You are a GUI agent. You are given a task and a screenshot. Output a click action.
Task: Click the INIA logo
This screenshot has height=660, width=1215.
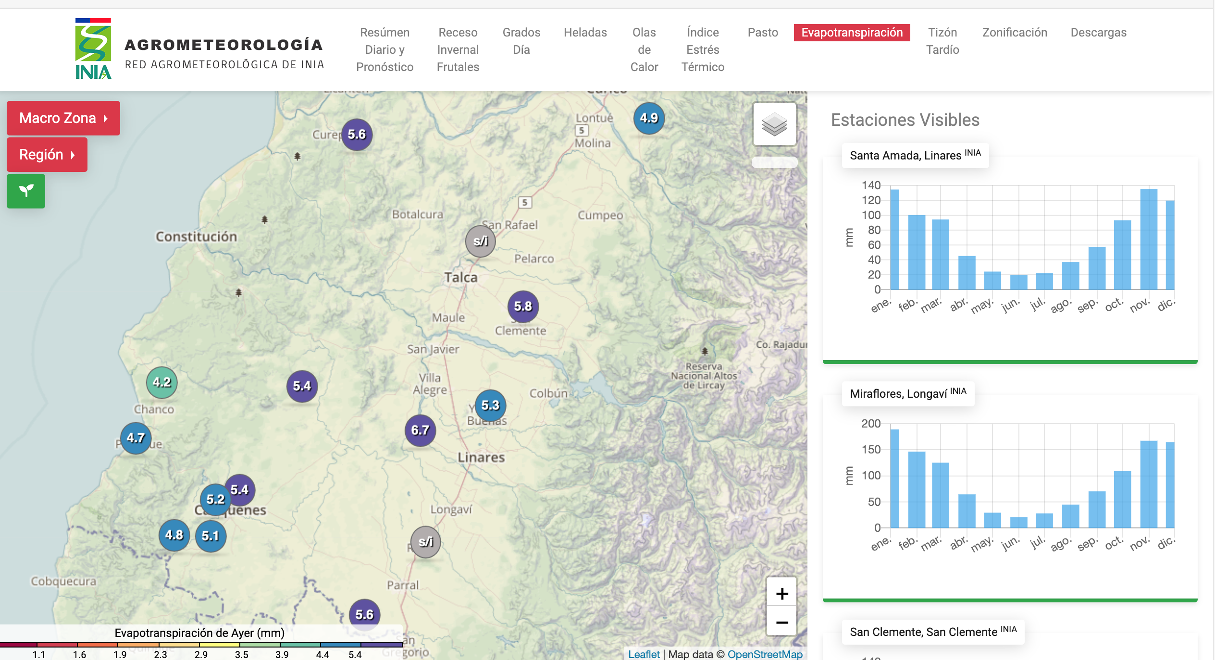(x=93, y=49)
